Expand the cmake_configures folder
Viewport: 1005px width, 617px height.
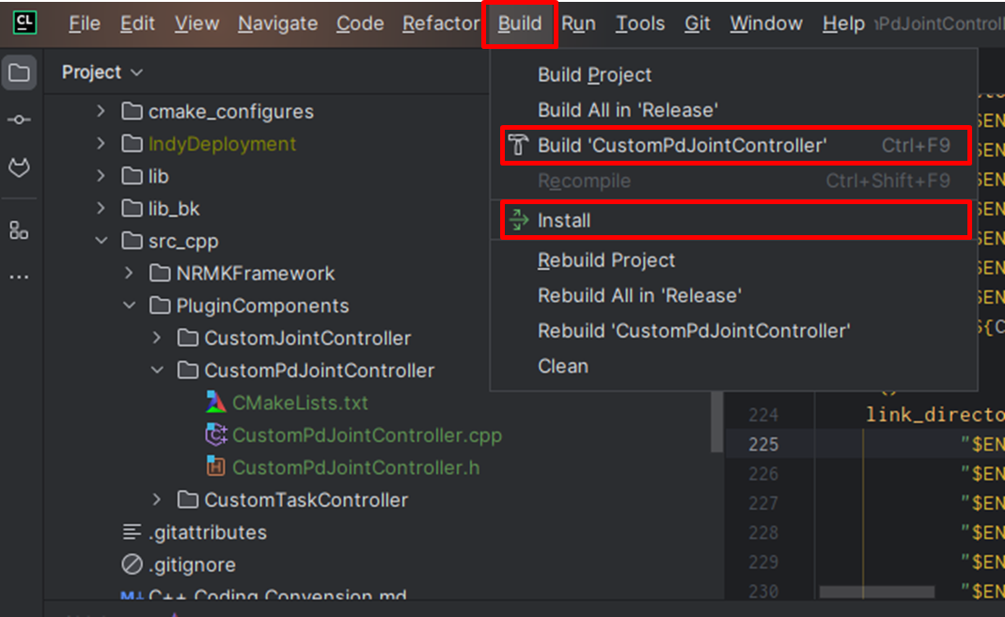click(x=101, y=111)
